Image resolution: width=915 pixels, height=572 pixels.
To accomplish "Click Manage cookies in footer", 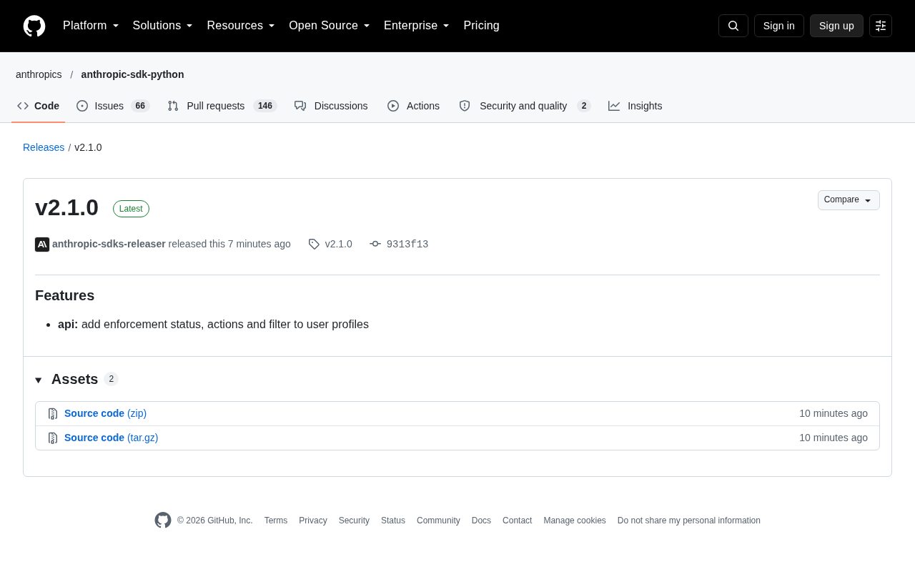I will pyautogui.click(x=575, y=521).
